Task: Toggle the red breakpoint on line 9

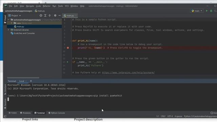Action: coord(68,48)
